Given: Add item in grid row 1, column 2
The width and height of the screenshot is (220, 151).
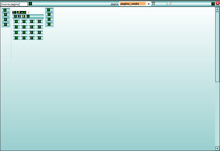Looking at the screenshot, I should [24, 21].
